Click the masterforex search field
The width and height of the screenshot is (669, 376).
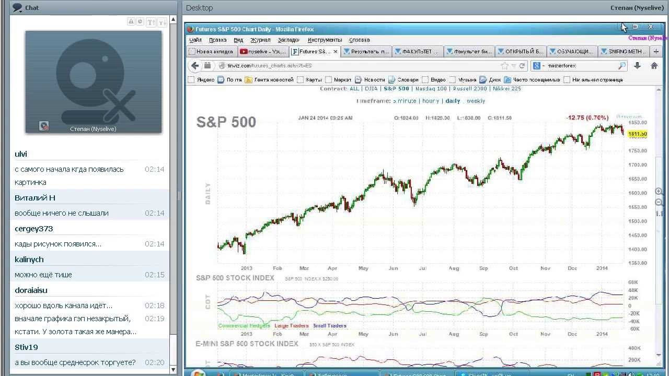(581, 66)
